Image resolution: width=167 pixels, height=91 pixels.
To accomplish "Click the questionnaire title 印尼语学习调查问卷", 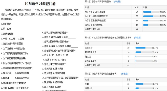I will [40, 4].
